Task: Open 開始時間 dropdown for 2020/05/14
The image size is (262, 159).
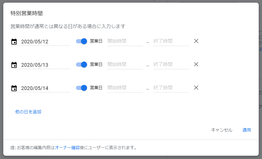Action: point(125,88)
